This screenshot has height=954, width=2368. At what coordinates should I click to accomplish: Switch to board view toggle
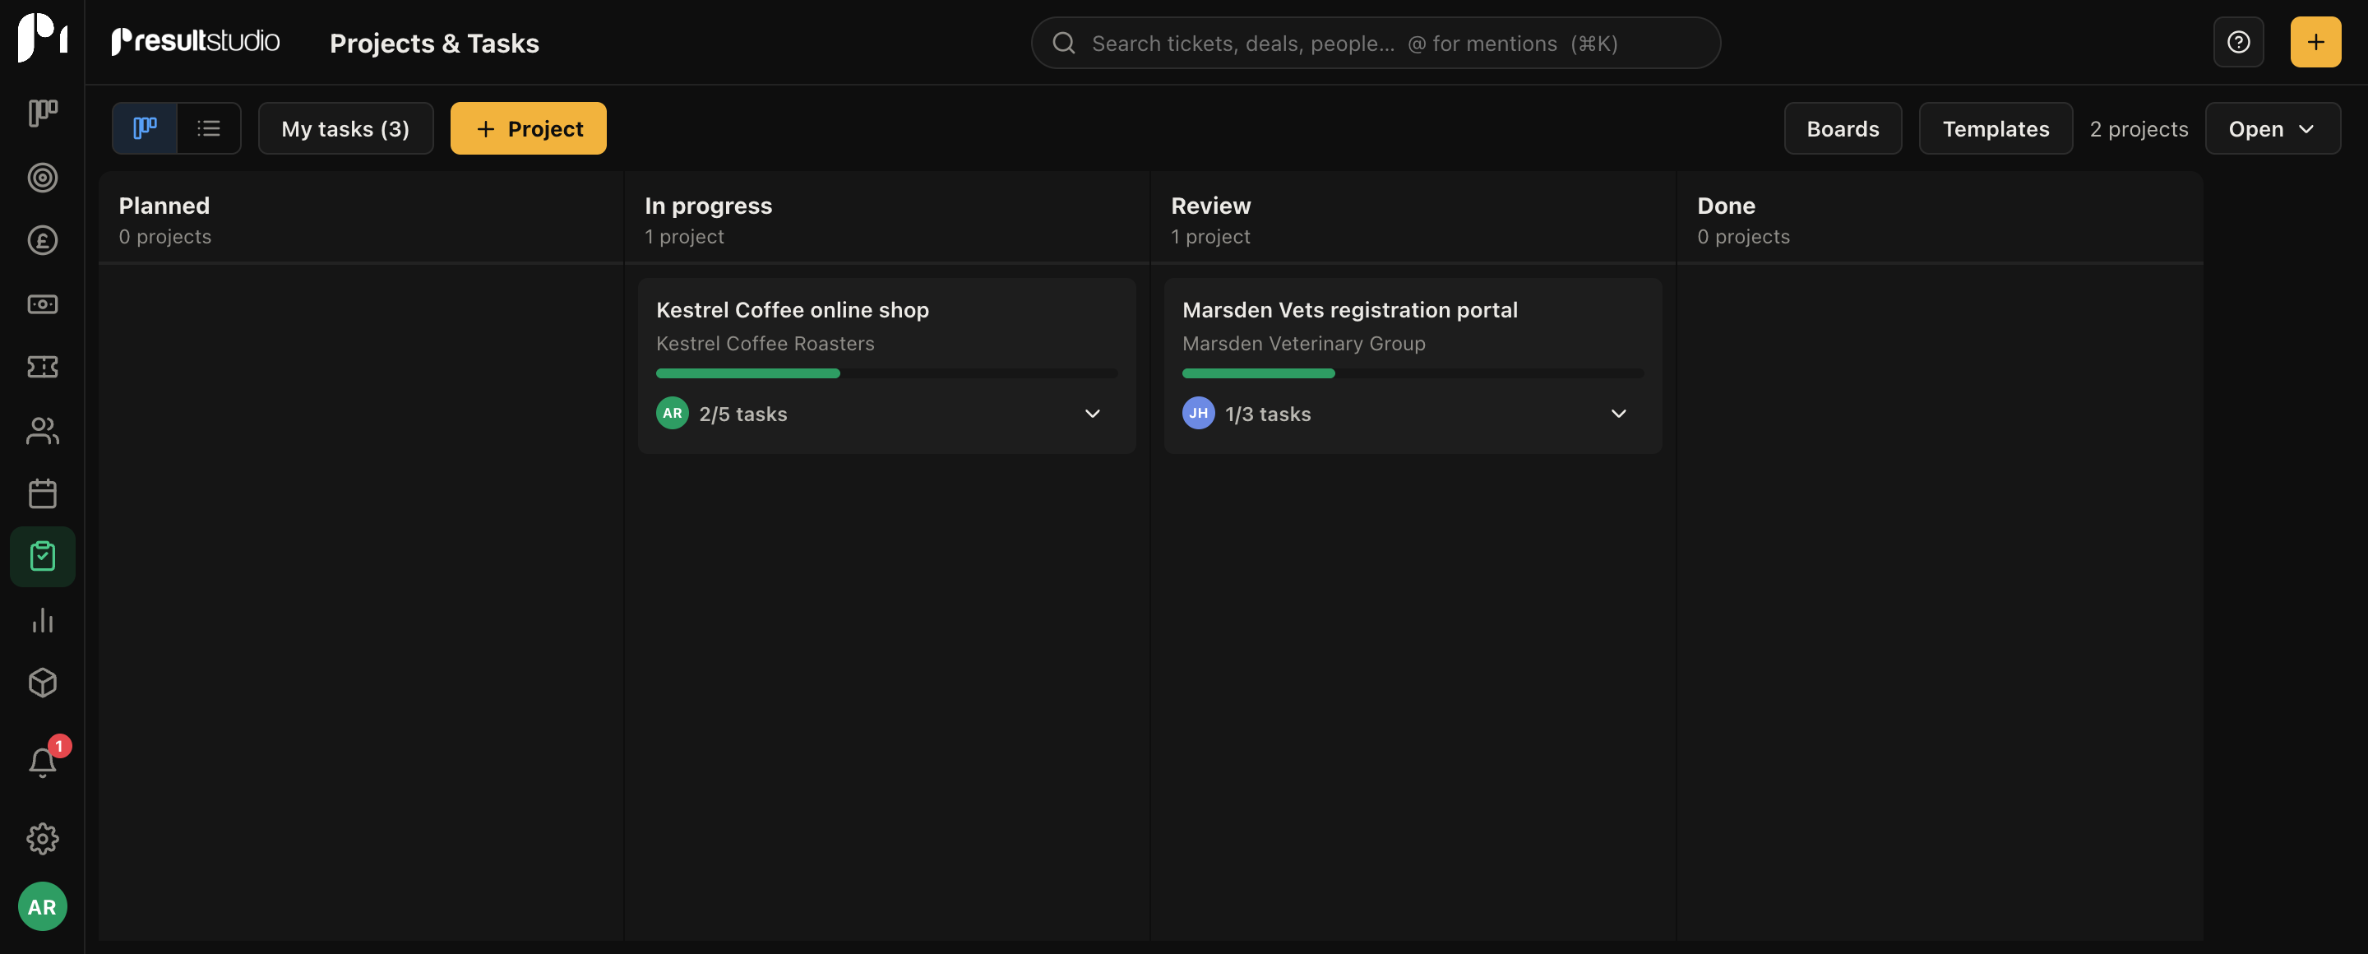point(145,128)
